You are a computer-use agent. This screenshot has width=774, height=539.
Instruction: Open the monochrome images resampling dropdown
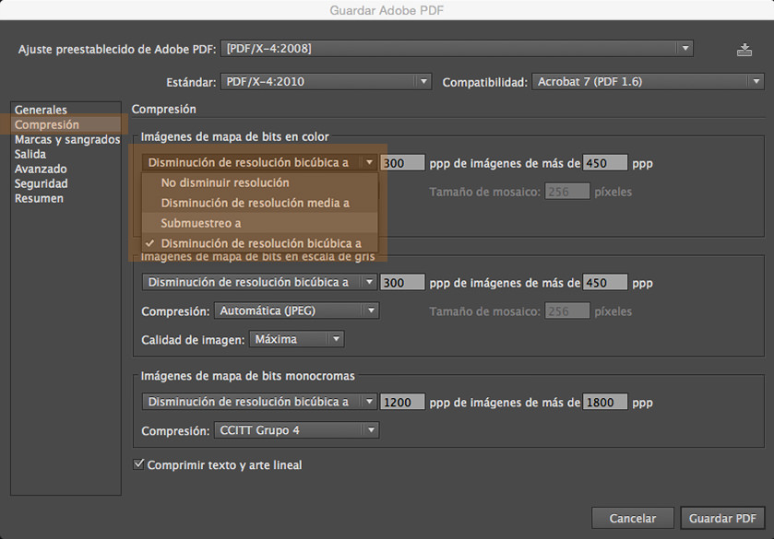(259, 402)
